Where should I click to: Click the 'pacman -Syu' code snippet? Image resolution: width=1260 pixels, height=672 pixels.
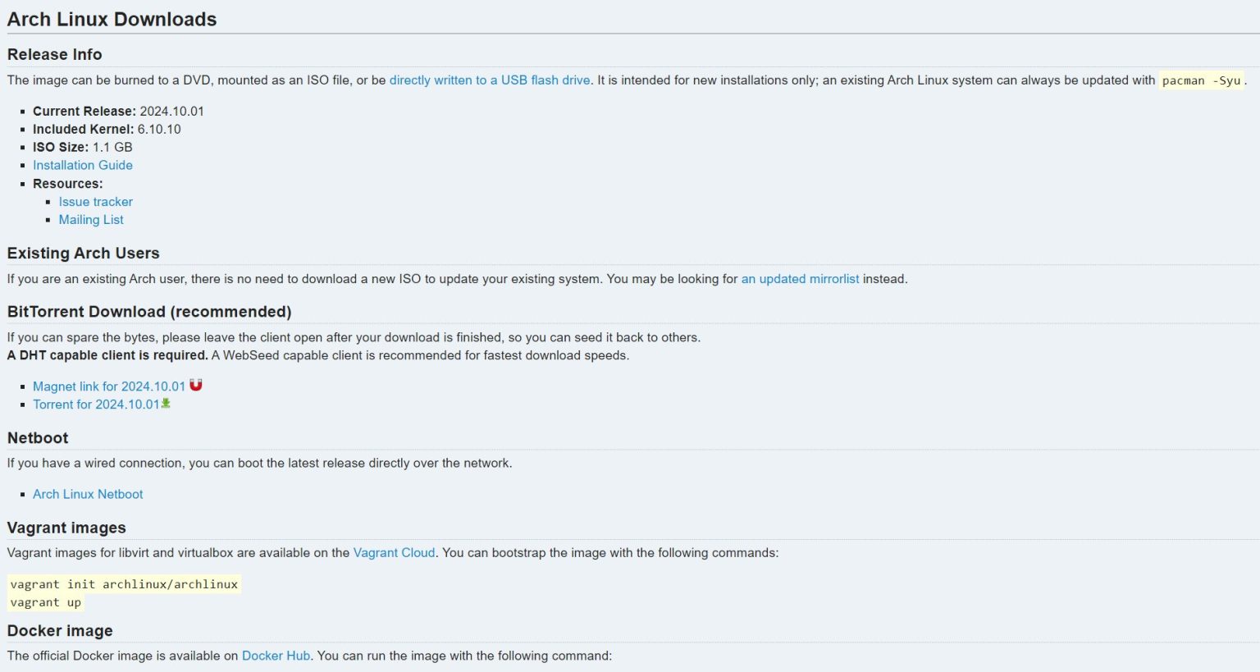tap(1201, 80)
